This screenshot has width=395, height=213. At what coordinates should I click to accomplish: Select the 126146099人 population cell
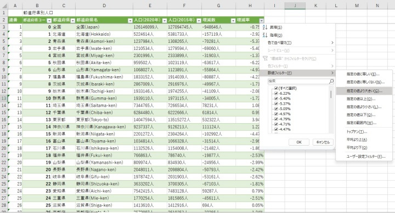[150, 27]
